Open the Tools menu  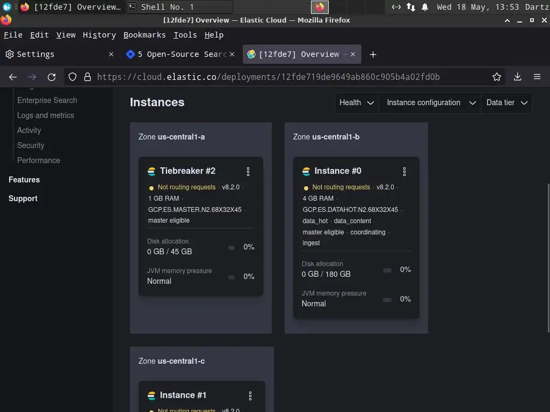pos(185,35)
